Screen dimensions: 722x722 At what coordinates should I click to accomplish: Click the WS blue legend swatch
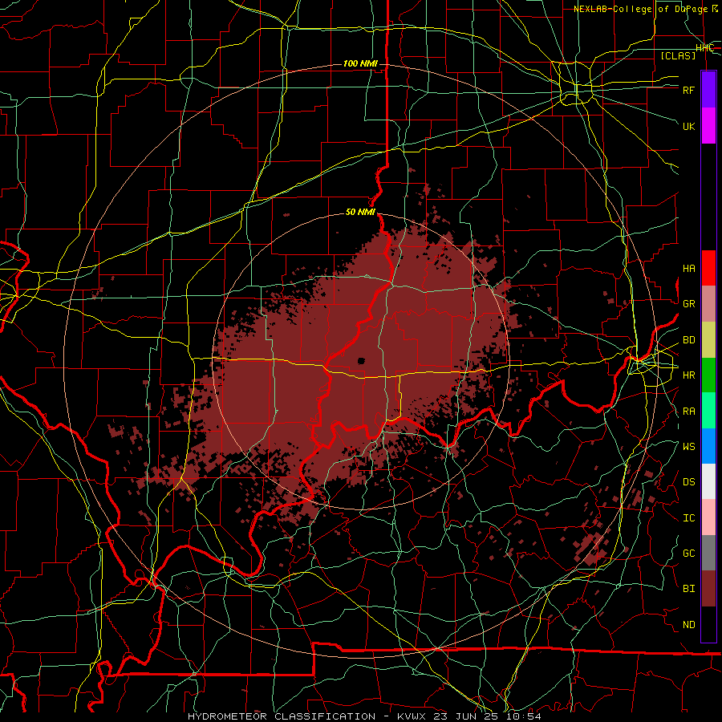[708, 446]
